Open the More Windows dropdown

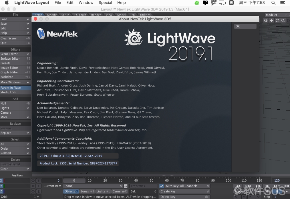click(15, 82)
